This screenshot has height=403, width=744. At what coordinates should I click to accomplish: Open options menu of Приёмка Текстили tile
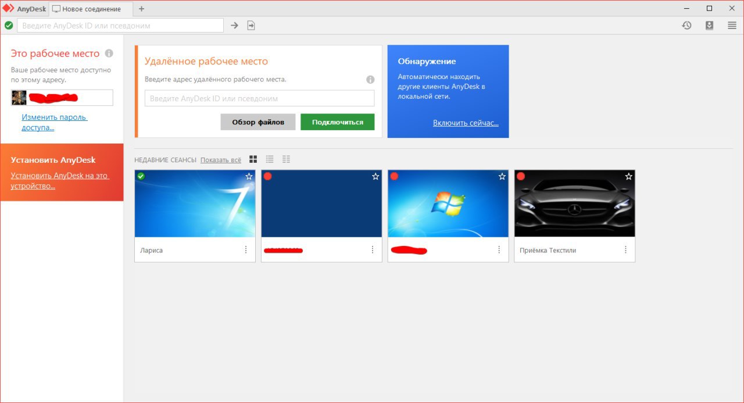626,250
